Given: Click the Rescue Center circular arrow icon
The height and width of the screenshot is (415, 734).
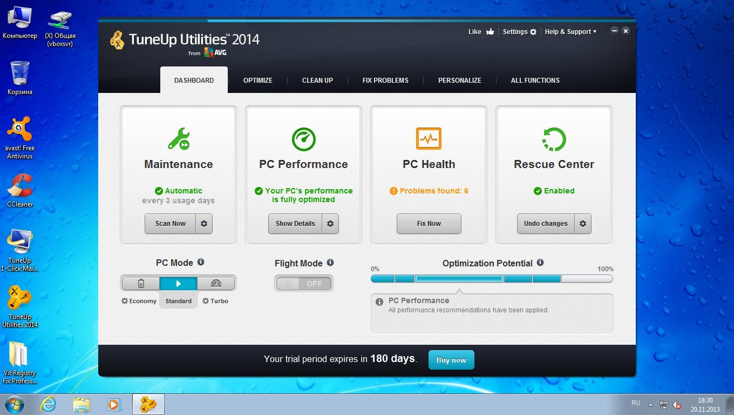Looking at the screenshot, I should coord(554,139).
